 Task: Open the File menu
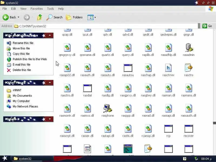coord(5,9)
